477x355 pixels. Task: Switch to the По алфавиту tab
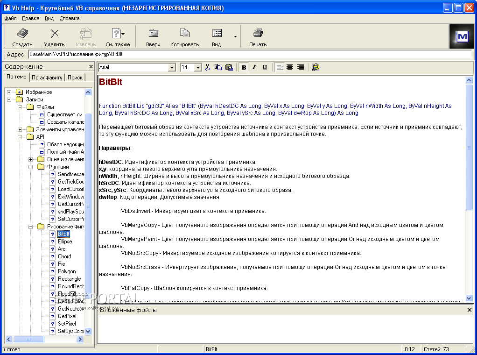[x=47, y=78]
